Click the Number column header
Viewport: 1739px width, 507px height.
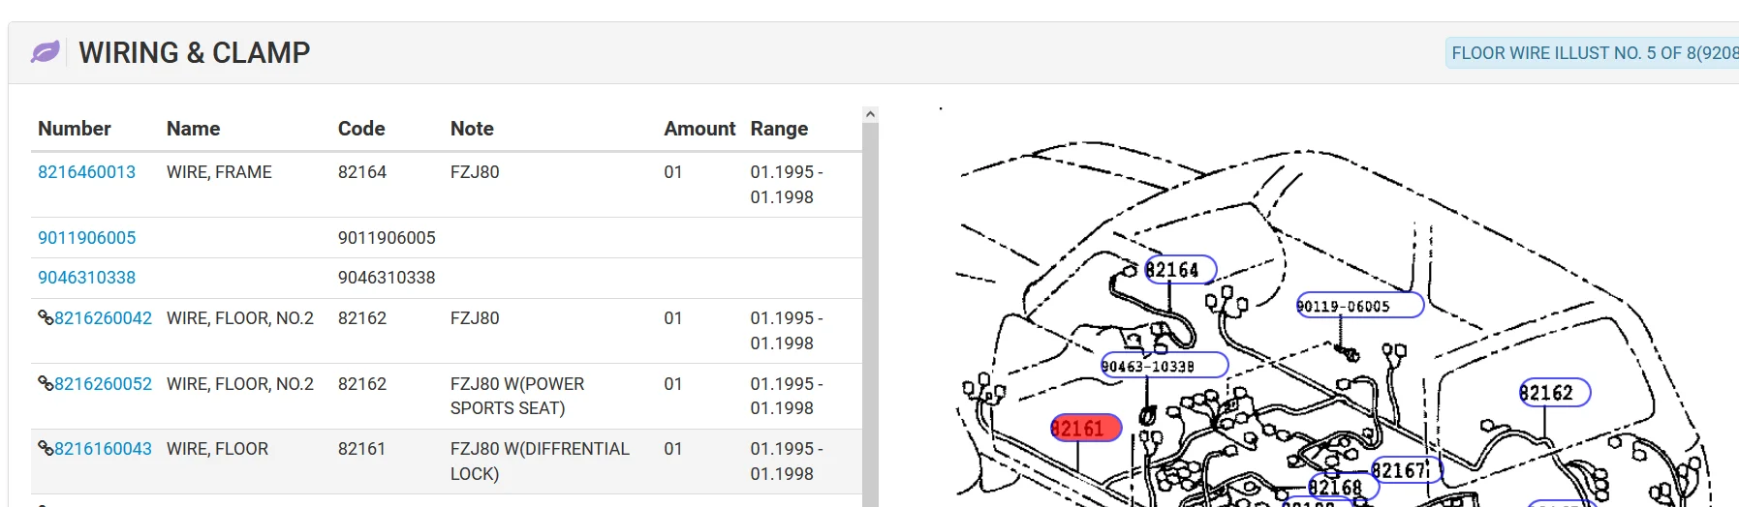coord(75,129)
